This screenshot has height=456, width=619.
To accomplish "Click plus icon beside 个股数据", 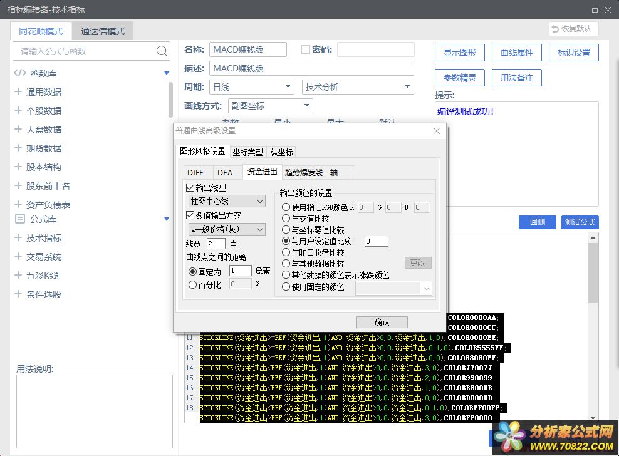I will pos(18,110).
